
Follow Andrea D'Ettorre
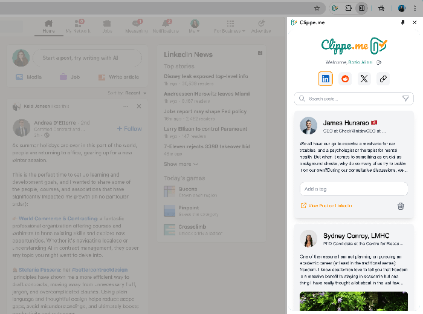tap(129, 128)
